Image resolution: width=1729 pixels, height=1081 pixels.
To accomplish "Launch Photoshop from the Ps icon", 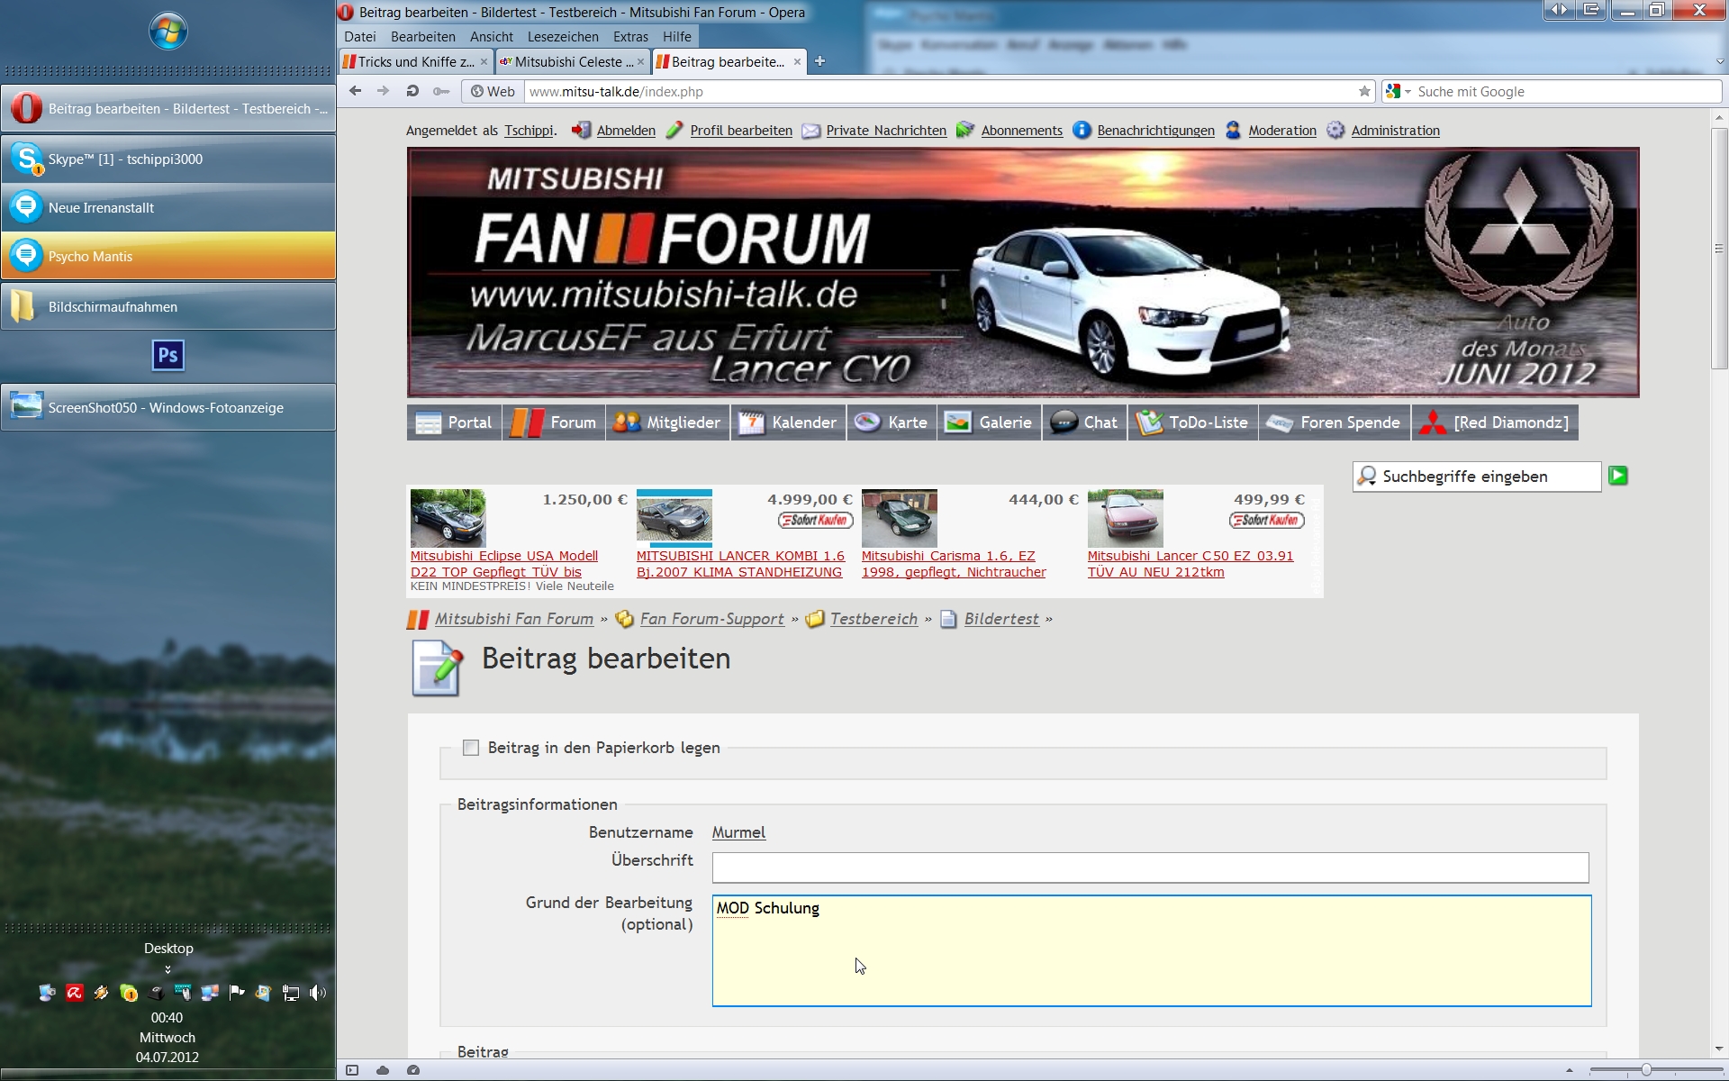I will 167,355.
